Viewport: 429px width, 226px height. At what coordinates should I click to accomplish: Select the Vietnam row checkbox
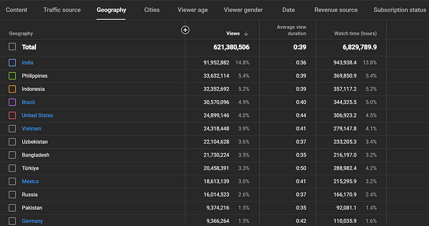click(12, 129)
